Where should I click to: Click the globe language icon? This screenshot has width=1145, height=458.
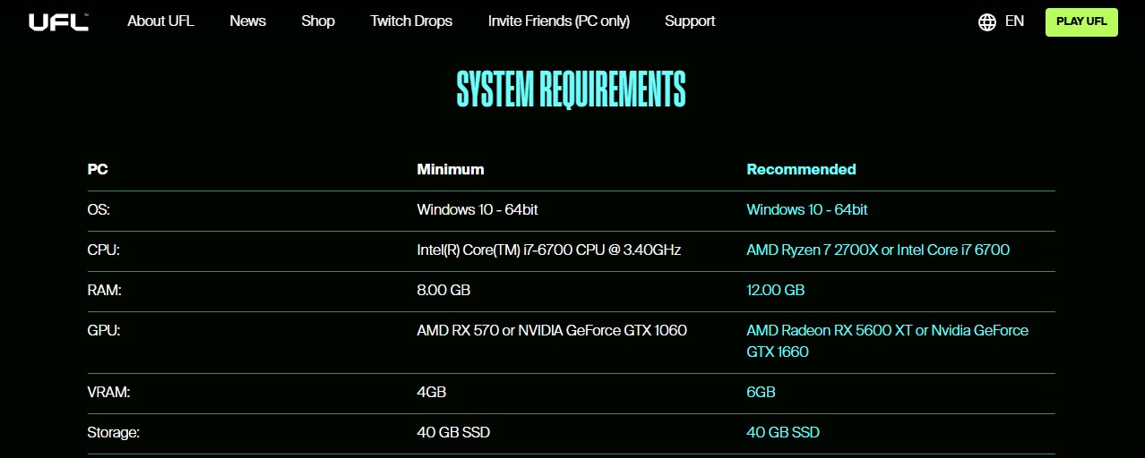[x=987, y=22]
